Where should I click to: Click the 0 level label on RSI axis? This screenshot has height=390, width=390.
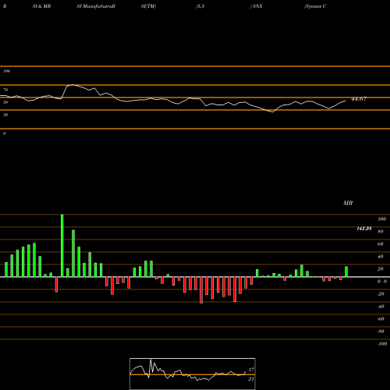coord(4,133)
